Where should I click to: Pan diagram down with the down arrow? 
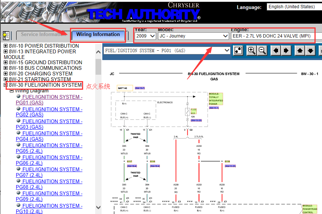click(x=310, y=50)
